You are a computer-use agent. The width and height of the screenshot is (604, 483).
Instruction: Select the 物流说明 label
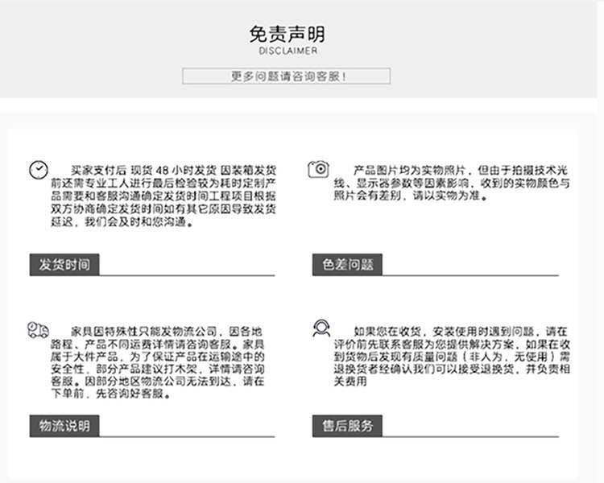pos(64,426)
